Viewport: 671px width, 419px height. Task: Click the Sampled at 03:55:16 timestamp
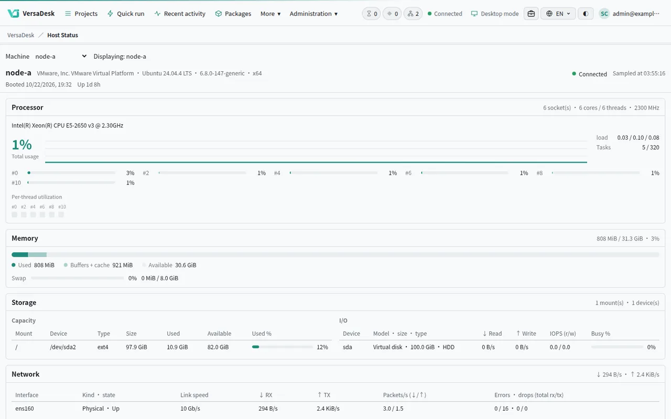[639, 74]
